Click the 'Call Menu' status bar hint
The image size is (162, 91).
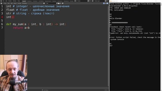tap(46, 90)
